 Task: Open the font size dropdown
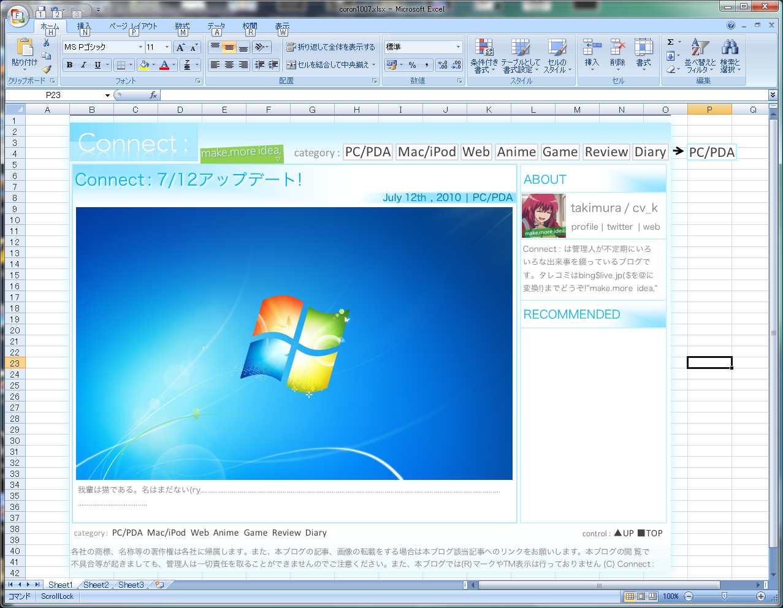pos(167,47)
